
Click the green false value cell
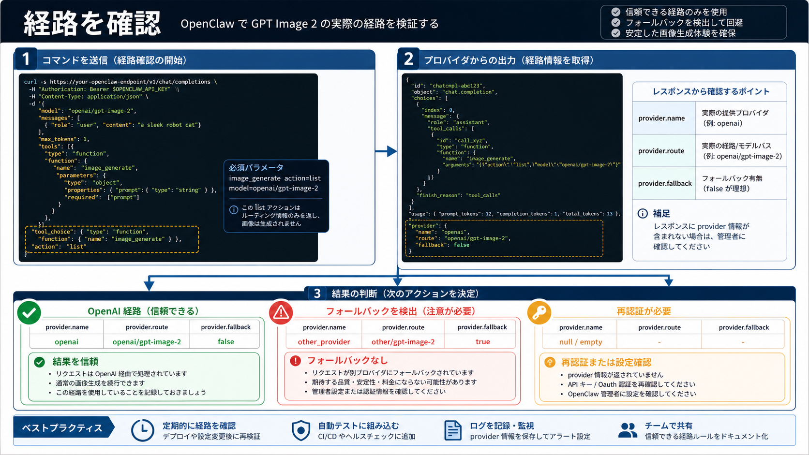click(225, 342)
